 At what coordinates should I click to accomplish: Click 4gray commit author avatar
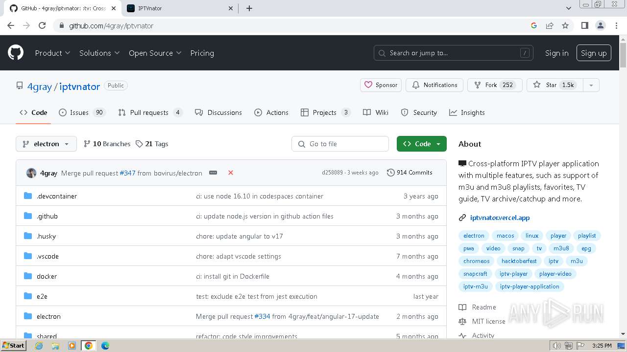pos(31,173)
